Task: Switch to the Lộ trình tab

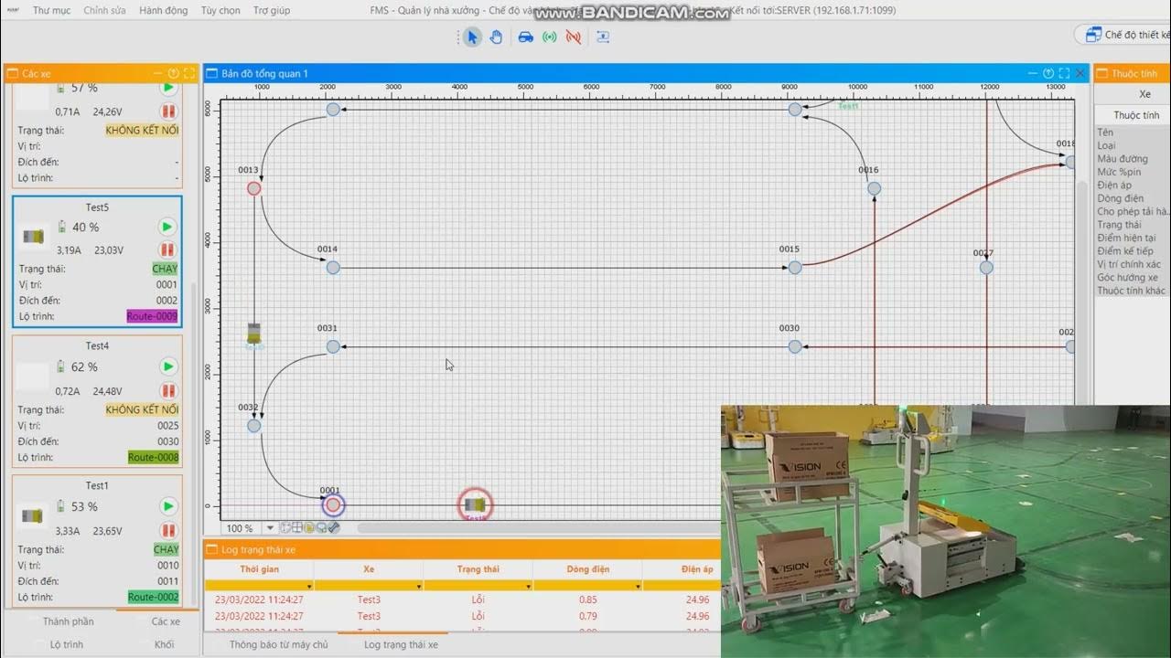Action: (x=67, y=644)
